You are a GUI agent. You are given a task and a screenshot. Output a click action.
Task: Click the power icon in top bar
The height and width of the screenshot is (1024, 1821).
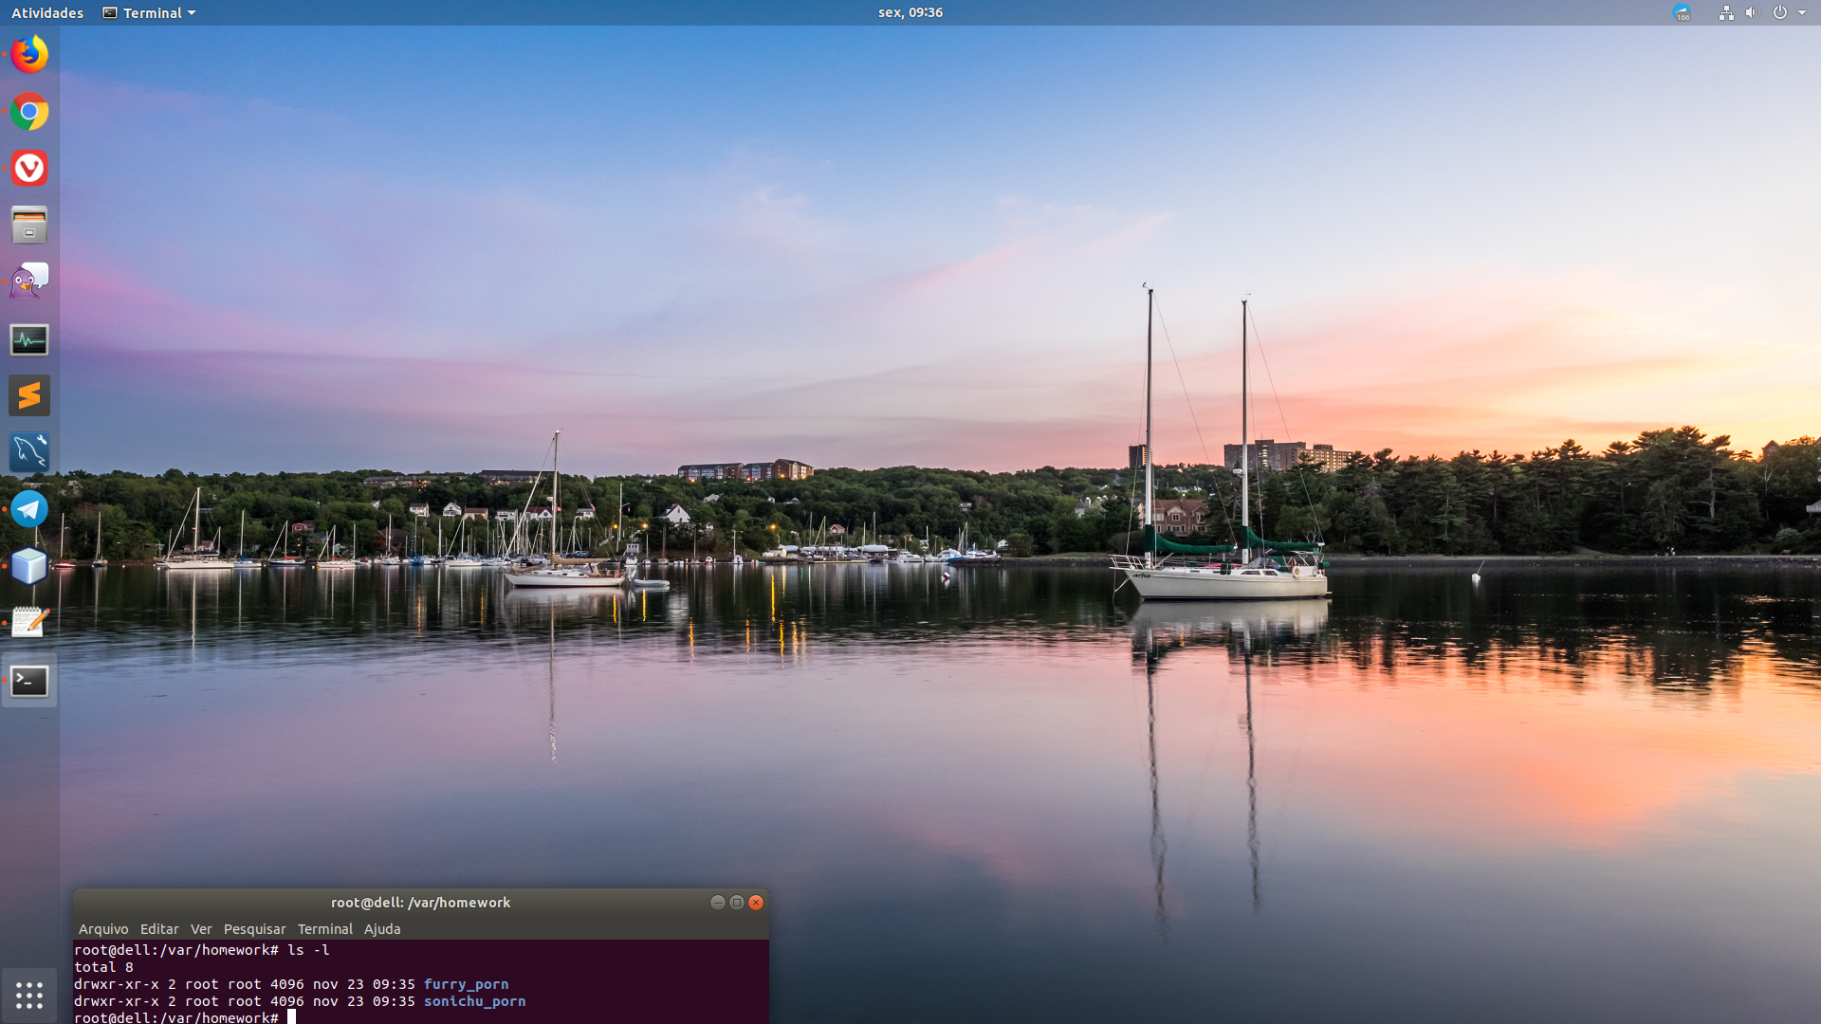click(1780, 12)
